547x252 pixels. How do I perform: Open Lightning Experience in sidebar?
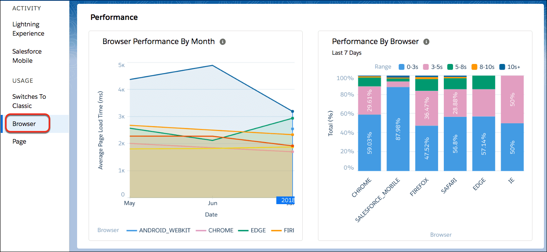(28, 29)
